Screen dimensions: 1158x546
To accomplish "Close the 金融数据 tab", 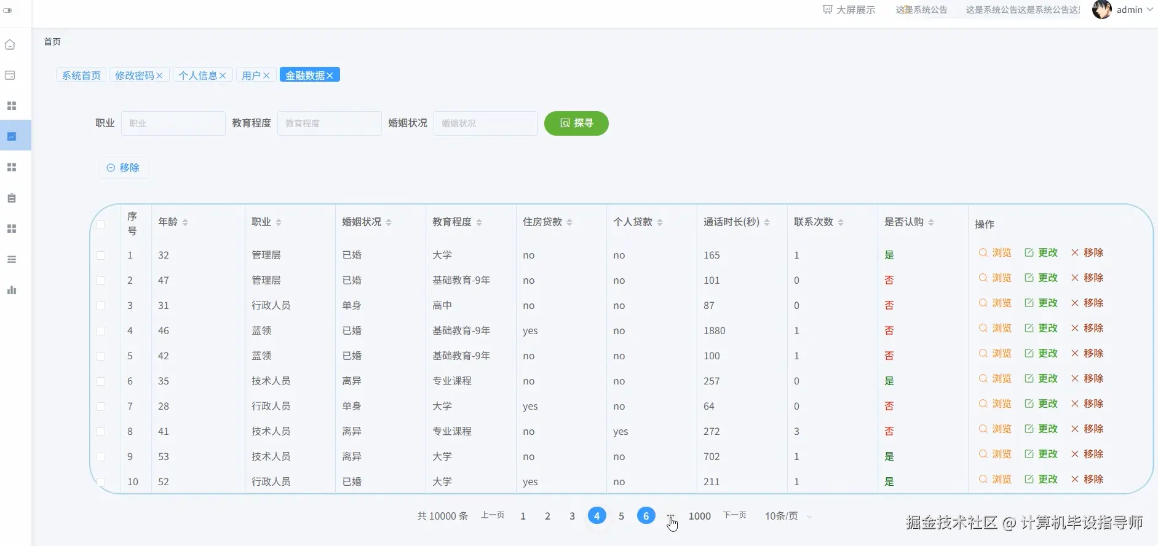I will [330, 75].
